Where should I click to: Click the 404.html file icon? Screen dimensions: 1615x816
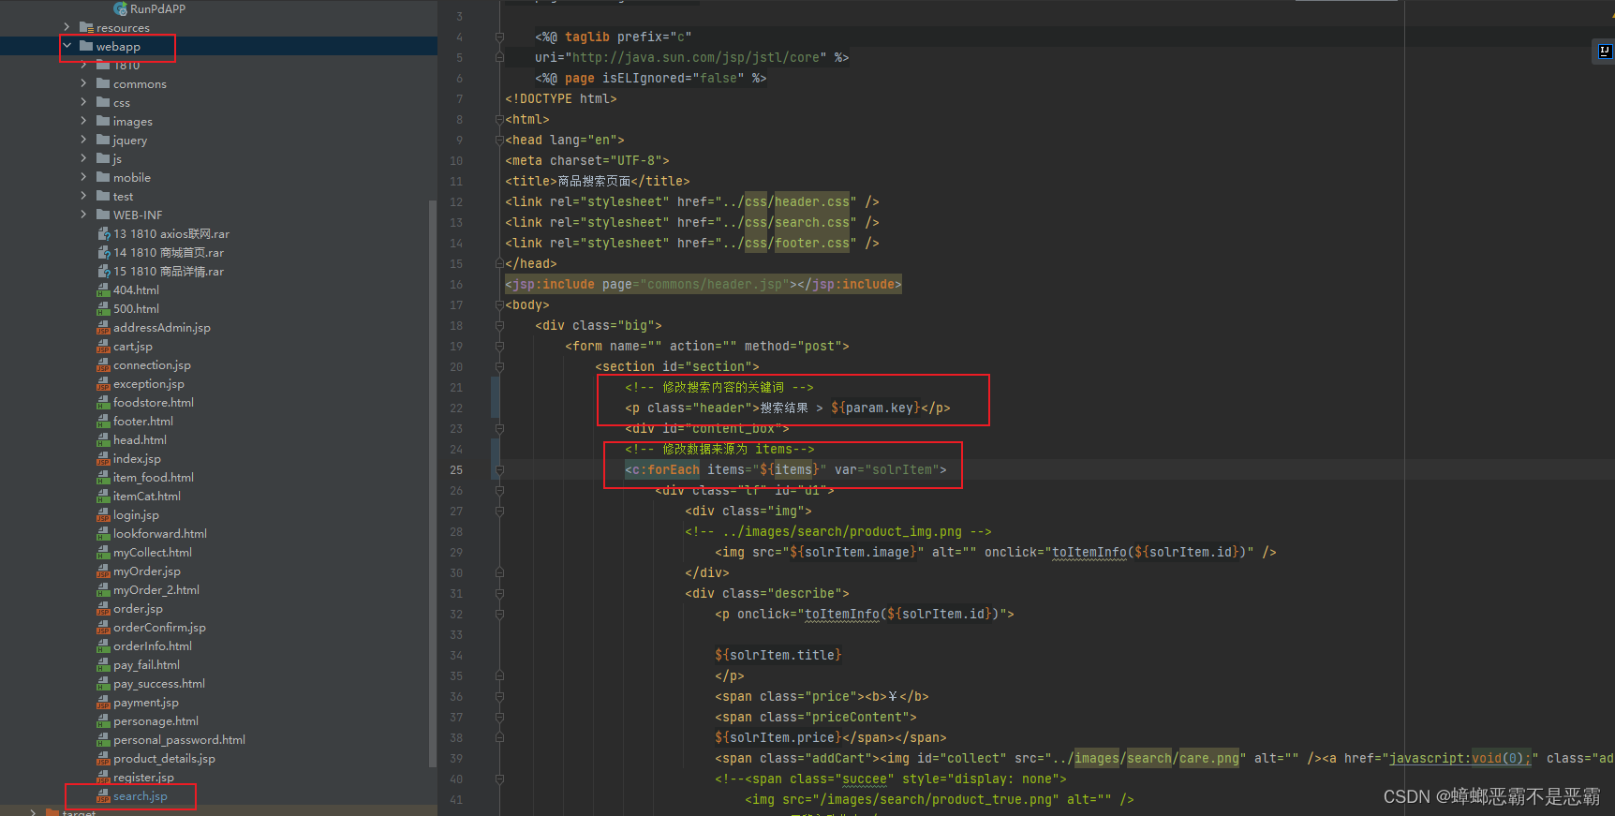click(x=103, y=289)
